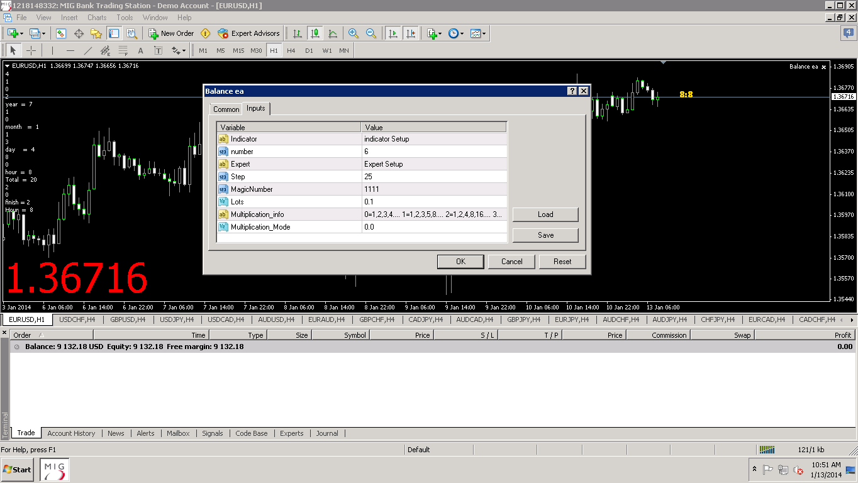Viewport: 858px width, 483px height.
Task: Toggle chart shift
Action: (x=411, y=33)
